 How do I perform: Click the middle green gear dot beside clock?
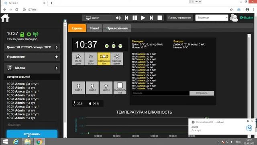(x=114, y=46)
